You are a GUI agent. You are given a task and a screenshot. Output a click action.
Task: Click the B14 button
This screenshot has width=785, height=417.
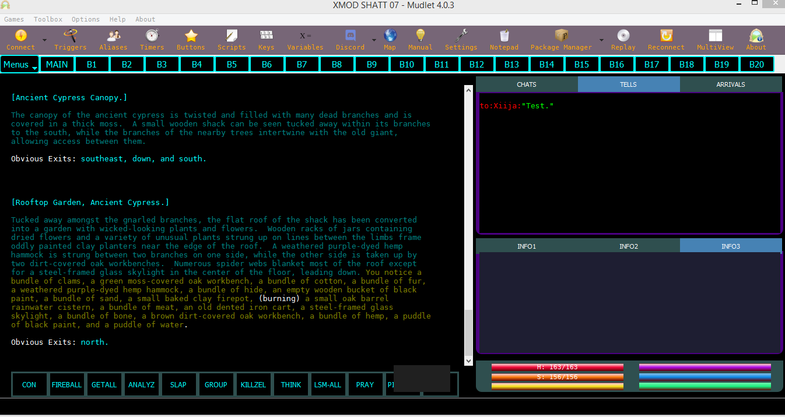547,64
